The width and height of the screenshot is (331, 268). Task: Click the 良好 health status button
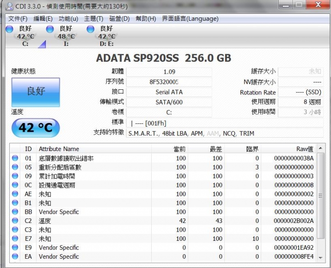36,92
